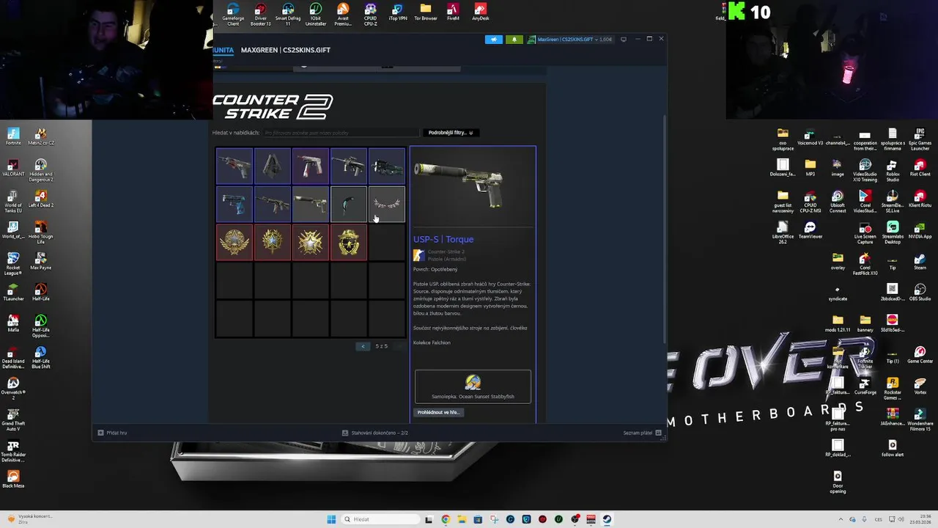This screenshot has width=938, height=528.
Task: Open the Ocean Sunset Stabbyfish sticker
Action: (x=473, y=386)
